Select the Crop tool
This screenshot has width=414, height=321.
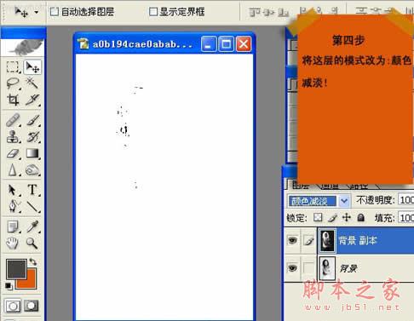click(13, 100)
